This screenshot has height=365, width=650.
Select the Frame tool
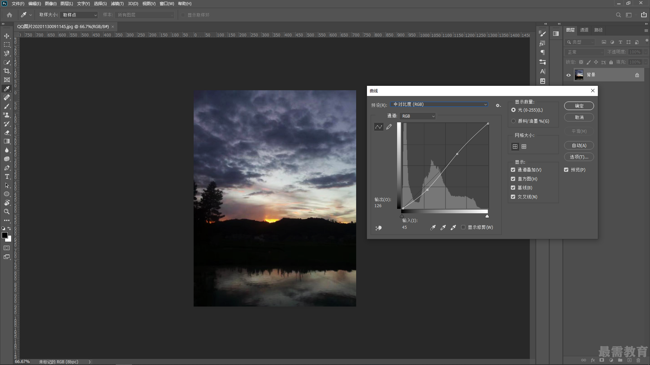coord(7,80)
